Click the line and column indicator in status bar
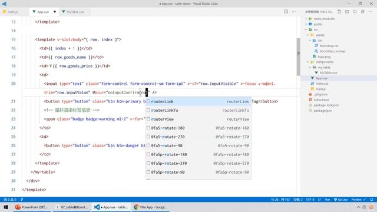 tap(280, 200)
